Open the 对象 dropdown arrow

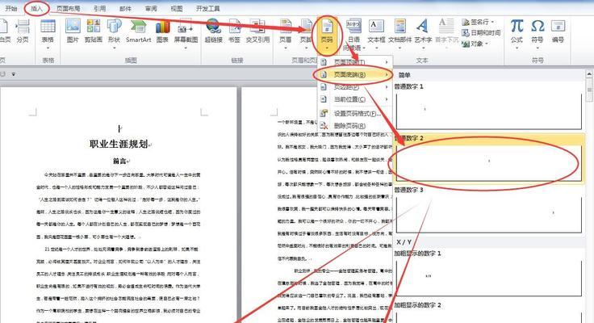point(487,44)
